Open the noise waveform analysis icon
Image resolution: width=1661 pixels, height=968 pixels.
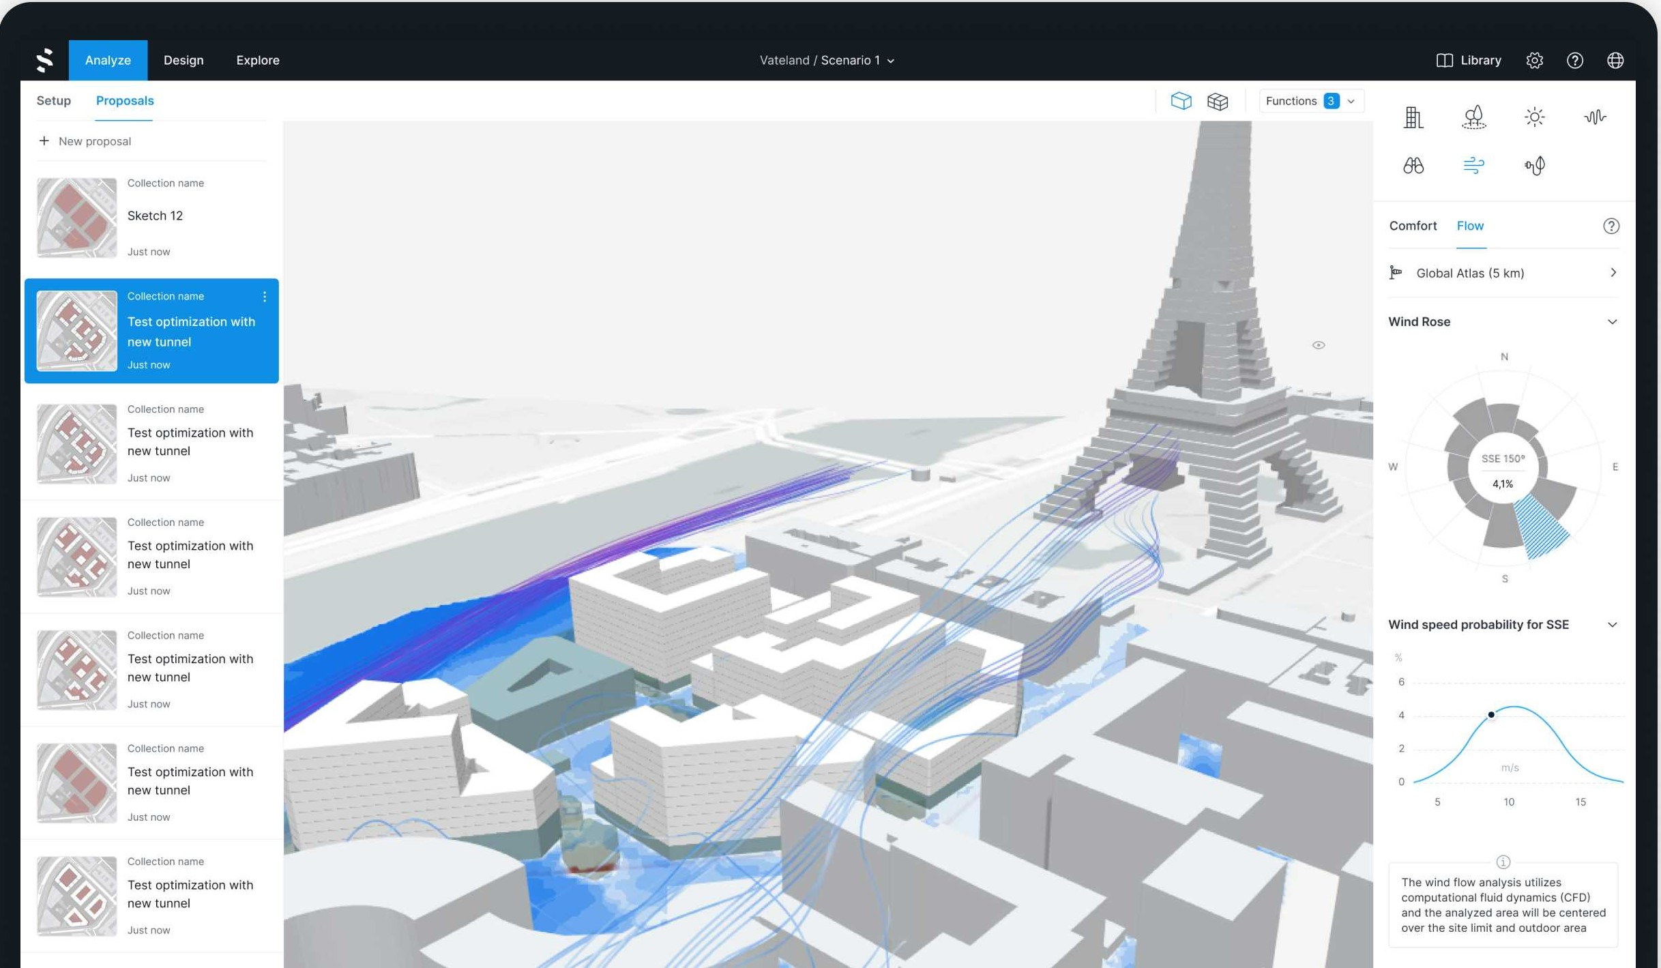point(1594,117)
